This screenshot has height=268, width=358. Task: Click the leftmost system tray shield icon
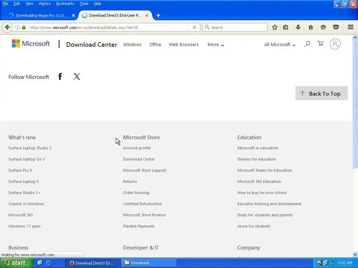[320, 263]
